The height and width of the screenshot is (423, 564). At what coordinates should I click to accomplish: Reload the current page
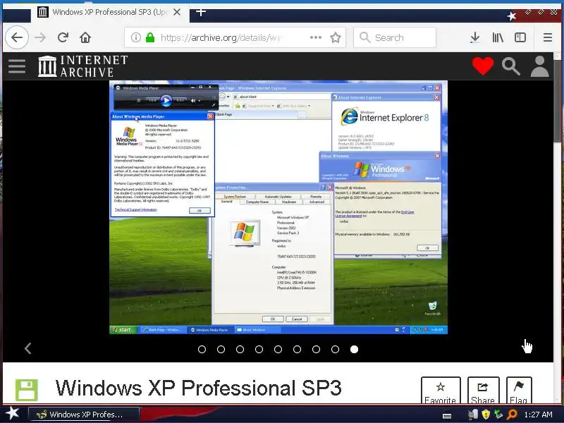(63, 37)
